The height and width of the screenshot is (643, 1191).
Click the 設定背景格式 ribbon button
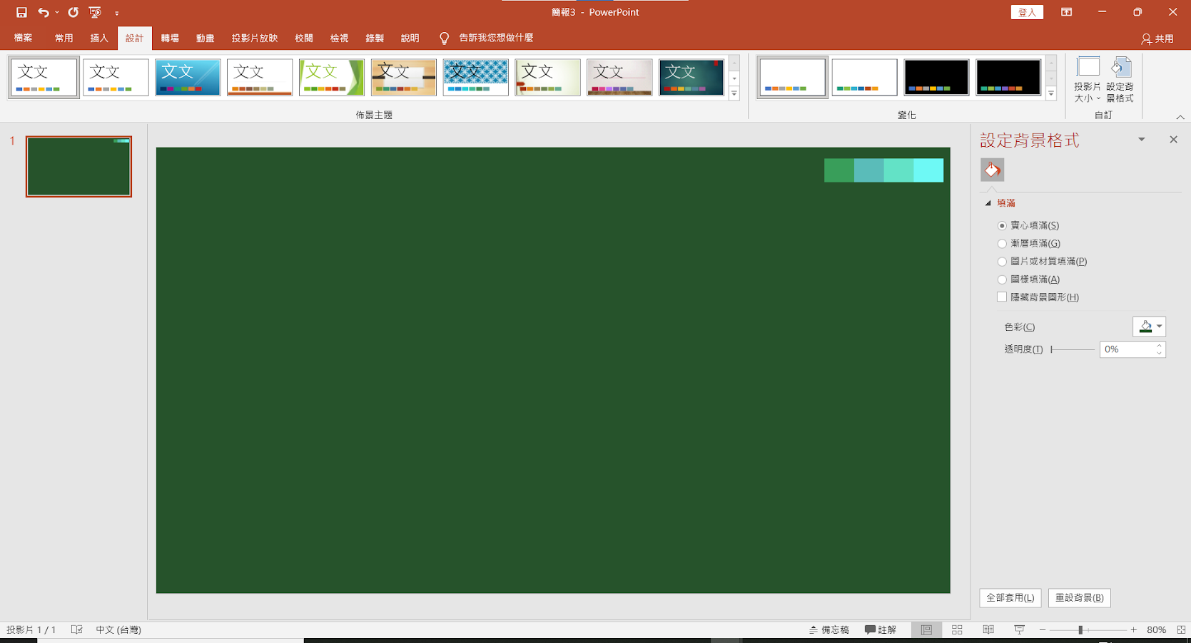click(1120, 80)
